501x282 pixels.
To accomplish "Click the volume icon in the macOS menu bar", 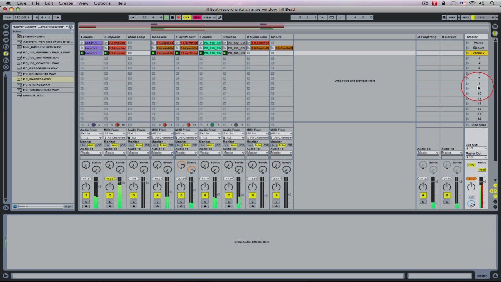I will [482, 3].
